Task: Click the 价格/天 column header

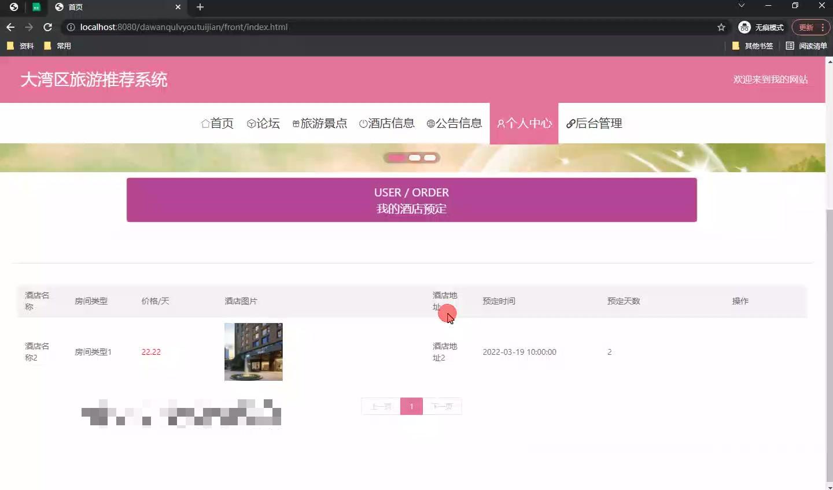Action: tap(155, 301)
